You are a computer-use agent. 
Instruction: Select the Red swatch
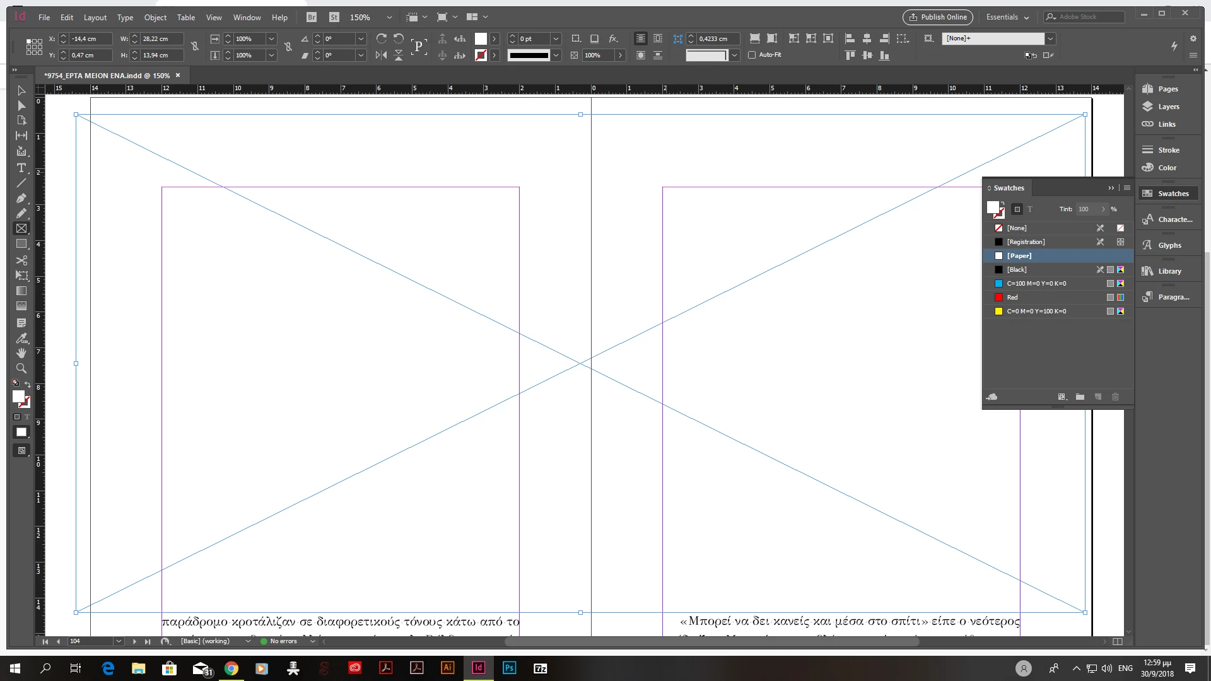(x=1012, y=298)
